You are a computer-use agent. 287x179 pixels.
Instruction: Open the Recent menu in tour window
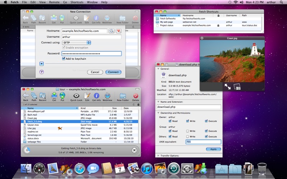[42, 97]
